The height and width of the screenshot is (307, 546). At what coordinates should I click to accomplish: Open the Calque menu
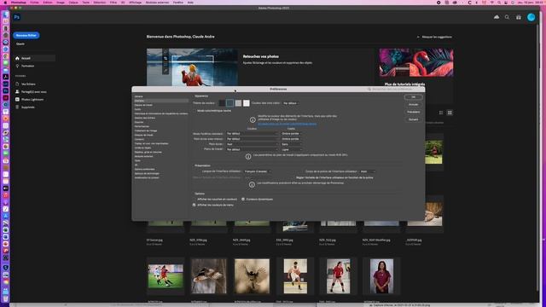point(73,3)
